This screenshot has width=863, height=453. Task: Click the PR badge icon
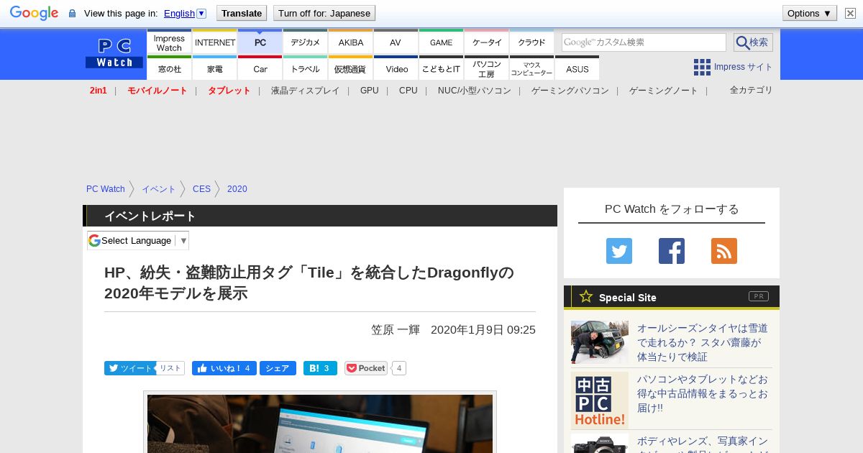[x=758, y=296]
